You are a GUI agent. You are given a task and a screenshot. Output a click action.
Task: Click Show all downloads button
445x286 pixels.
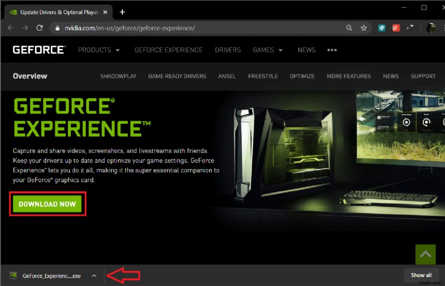point(421,275)
